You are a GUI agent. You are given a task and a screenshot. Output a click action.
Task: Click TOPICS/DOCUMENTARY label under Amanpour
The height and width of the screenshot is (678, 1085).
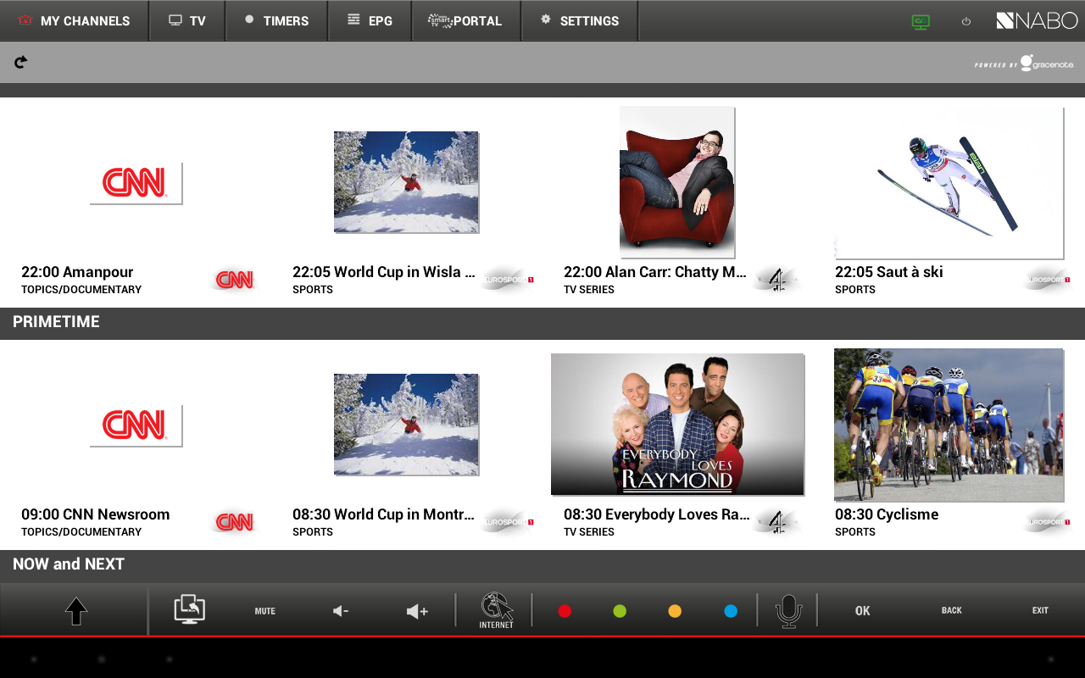coord(81,290)
